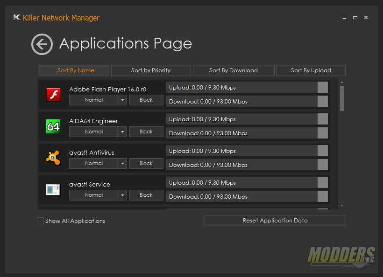Click AIDA64 Engineer upload limit slider handle

point(323,119)
